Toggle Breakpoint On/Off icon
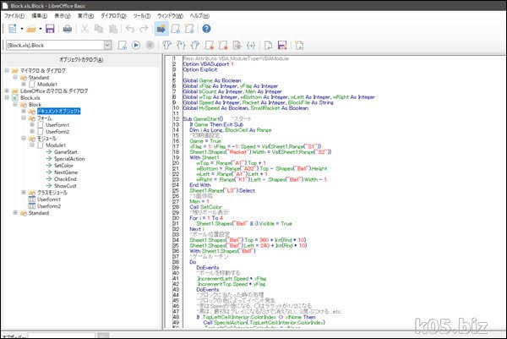507x339 pixels. coord(210,46)
